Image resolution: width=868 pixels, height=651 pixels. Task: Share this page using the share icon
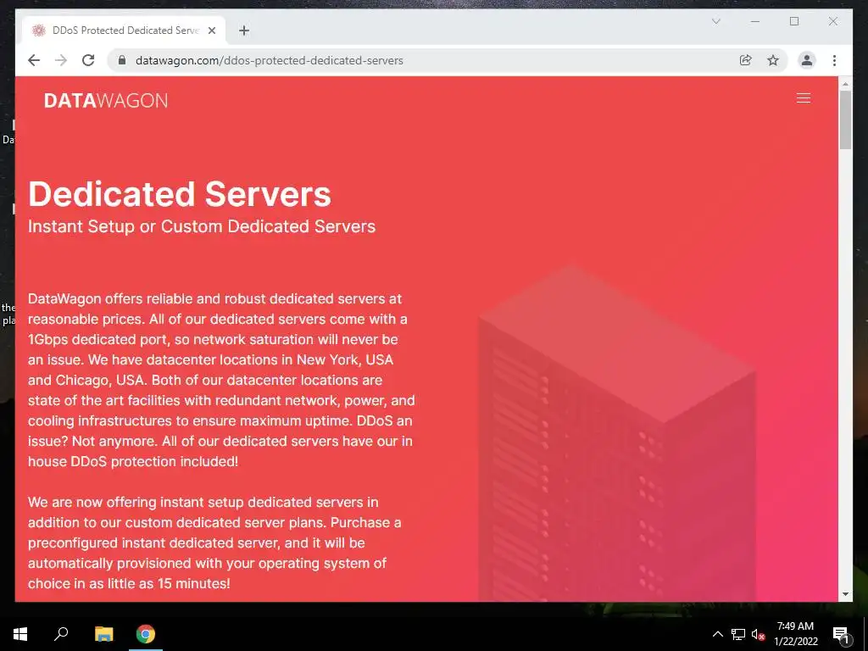point(746,60)
